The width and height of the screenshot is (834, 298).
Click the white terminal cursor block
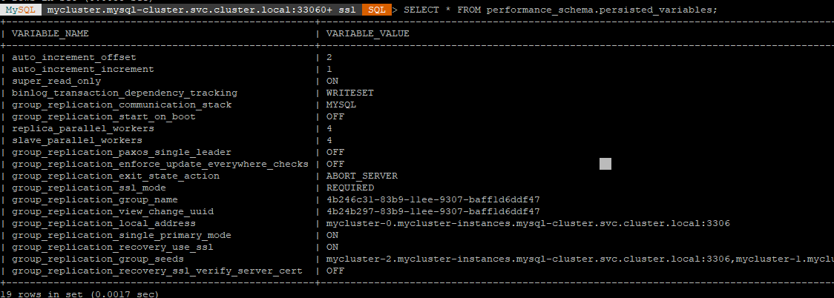605,164
